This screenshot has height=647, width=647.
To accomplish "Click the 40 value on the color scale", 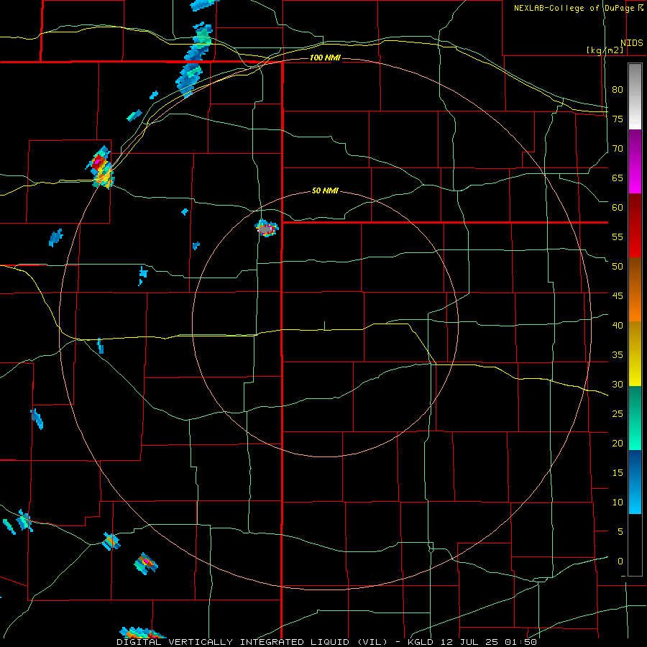I will (618, 325).
